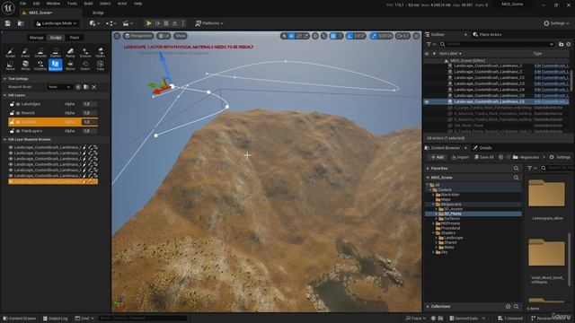Select the Copy region tool
575x323 pixels.
point(100,65)
